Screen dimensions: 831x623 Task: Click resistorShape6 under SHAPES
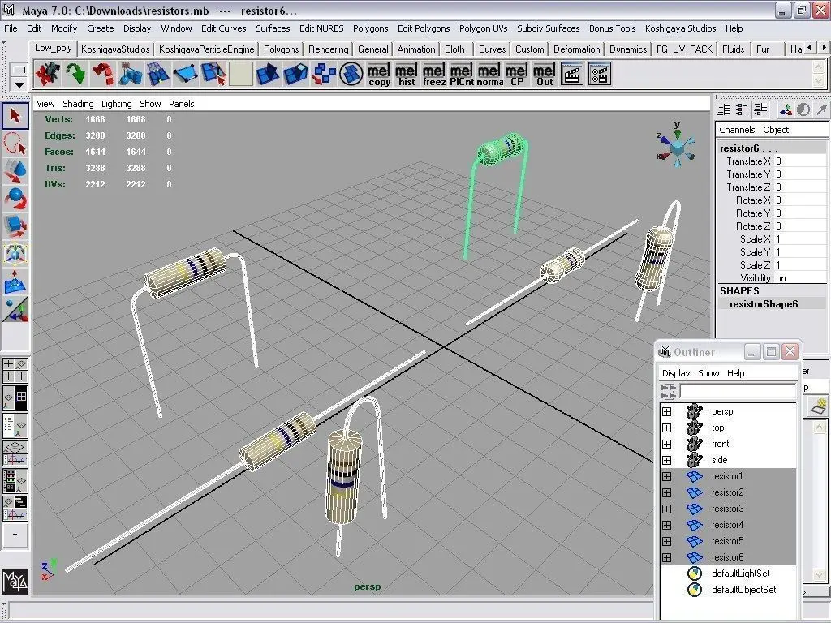coord(763,304)
